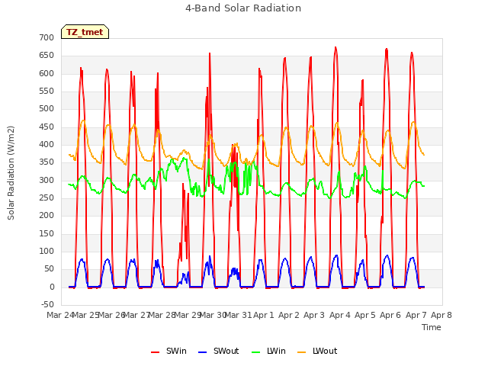Screen dimensions: 488x366
Task: Click the green LWin legend swatch
Action: [256, 352]
